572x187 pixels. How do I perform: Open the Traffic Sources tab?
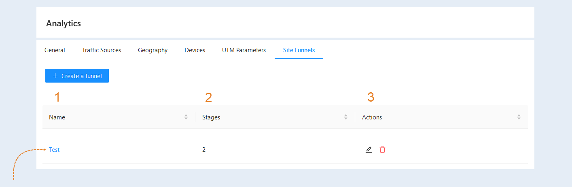click(x=102, y=50)
